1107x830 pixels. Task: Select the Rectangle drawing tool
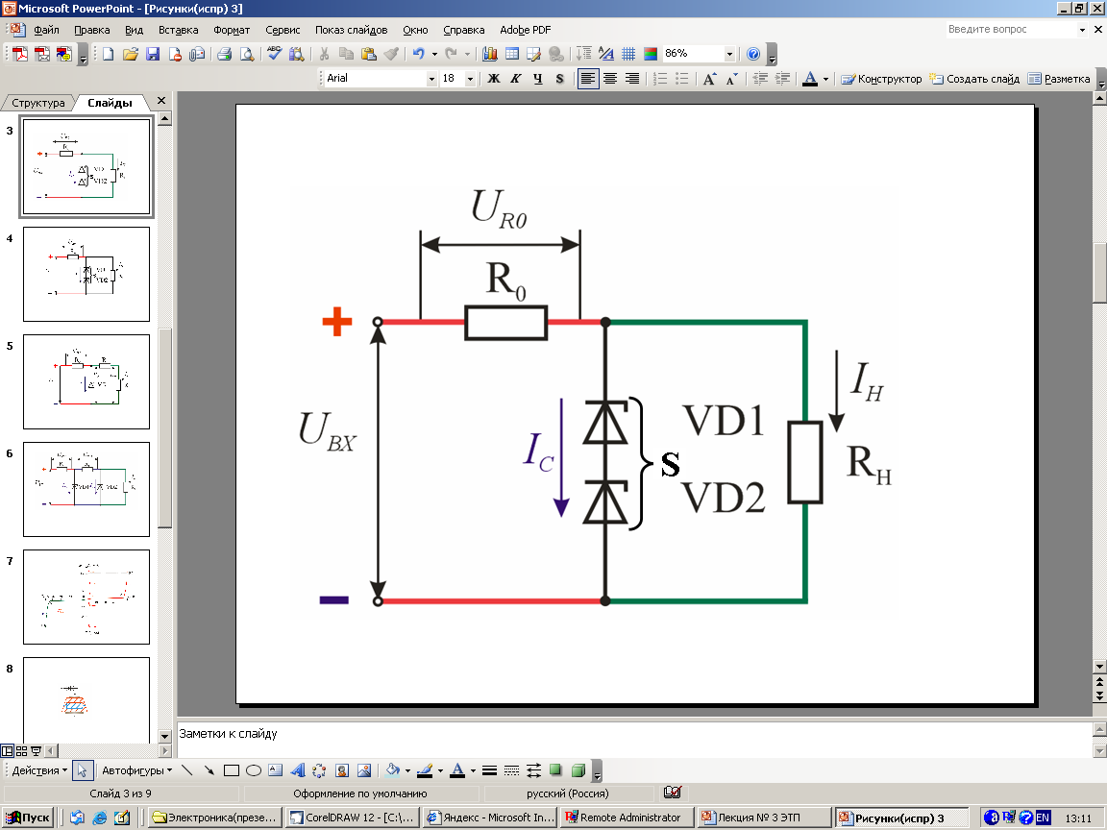(231, 770)
